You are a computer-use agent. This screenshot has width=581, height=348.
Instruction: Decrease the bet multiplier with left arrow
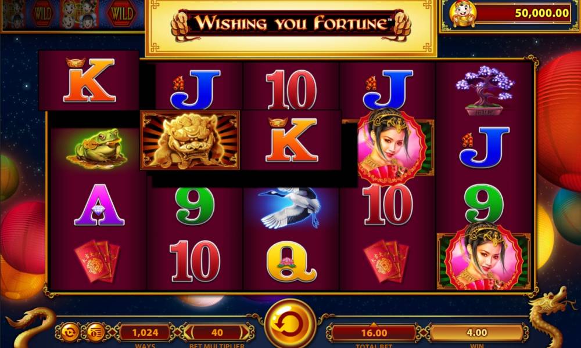[188, 332]
